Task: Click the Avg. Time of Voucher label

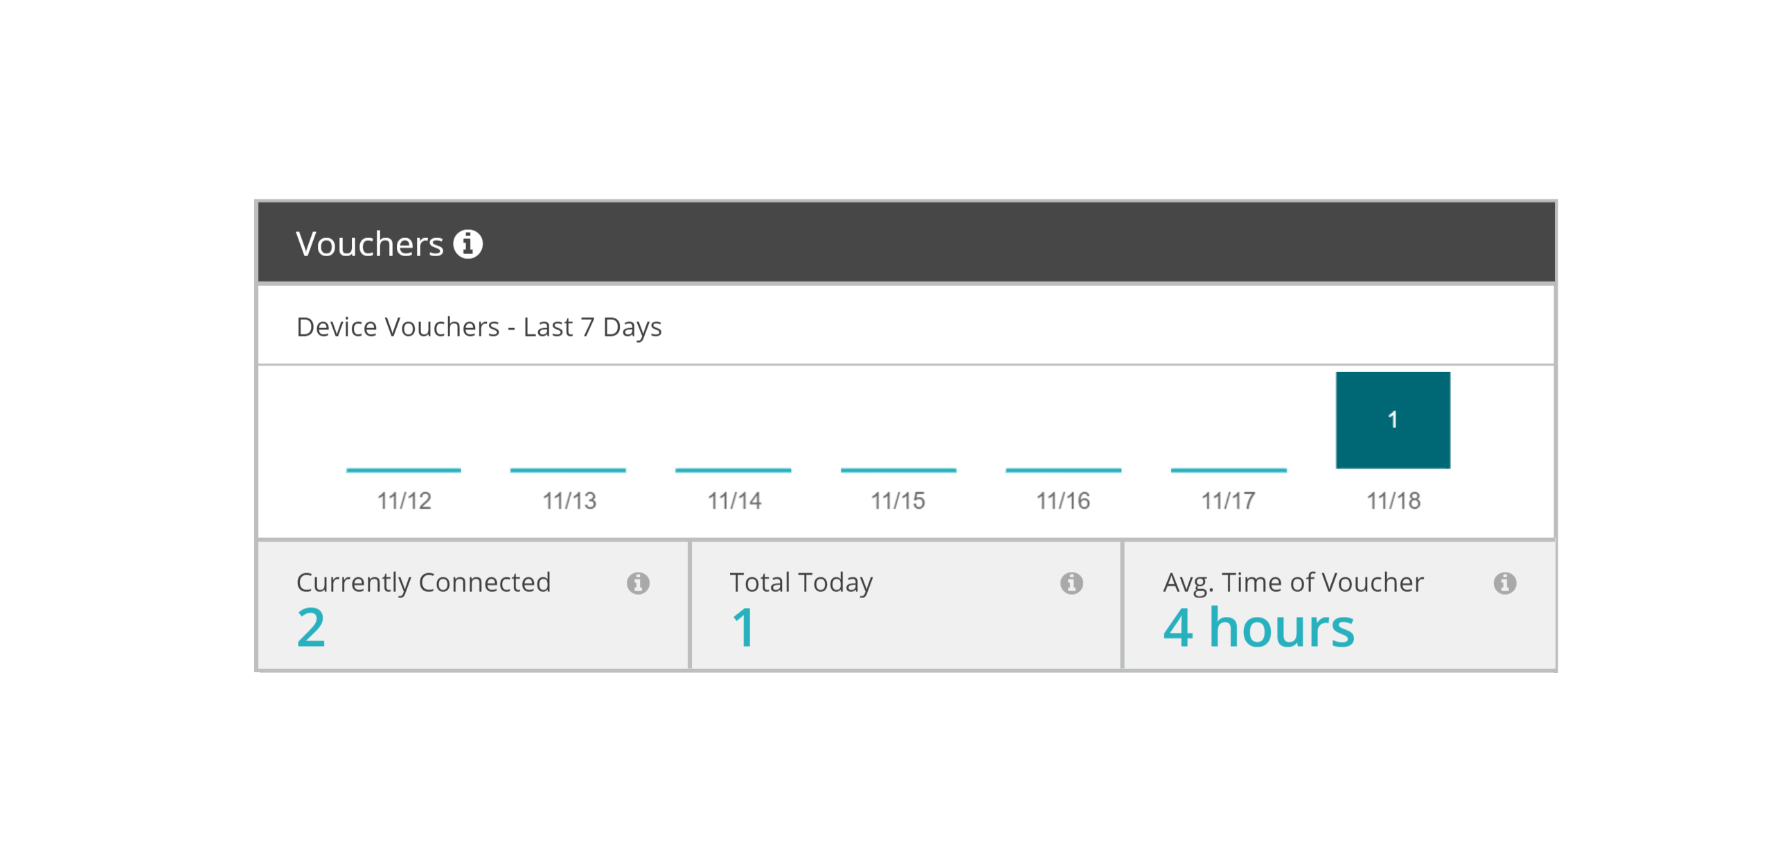Action: coord(1293,582)
